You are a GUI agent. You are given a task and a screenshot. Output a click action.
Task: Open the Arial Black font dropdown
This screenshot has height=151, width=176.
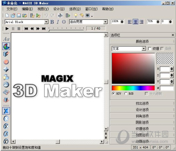click(46, 22)
